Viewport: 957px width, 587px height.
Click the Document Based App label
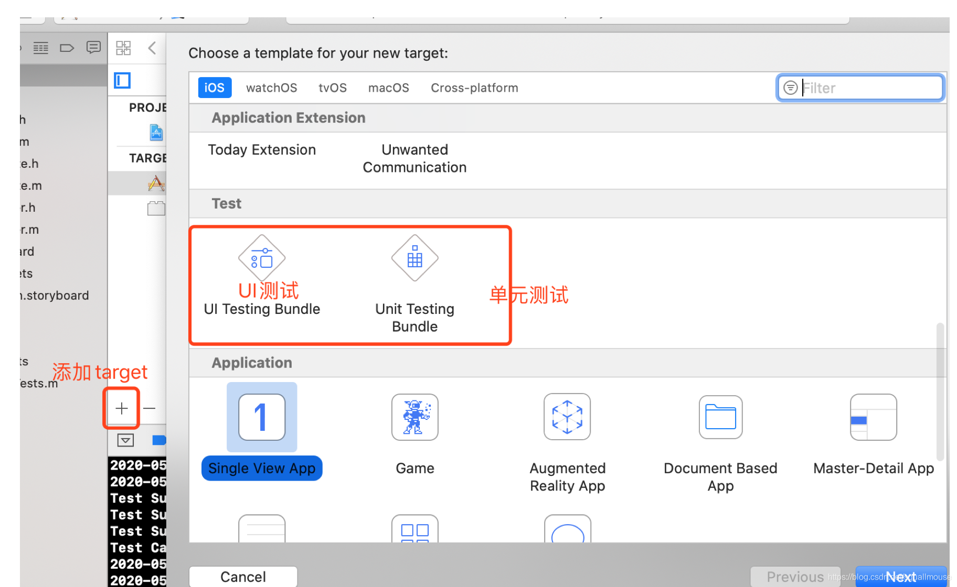coord(720,477)
